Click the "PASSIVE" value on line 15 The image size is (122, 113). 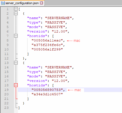click(x=55, y=72)
